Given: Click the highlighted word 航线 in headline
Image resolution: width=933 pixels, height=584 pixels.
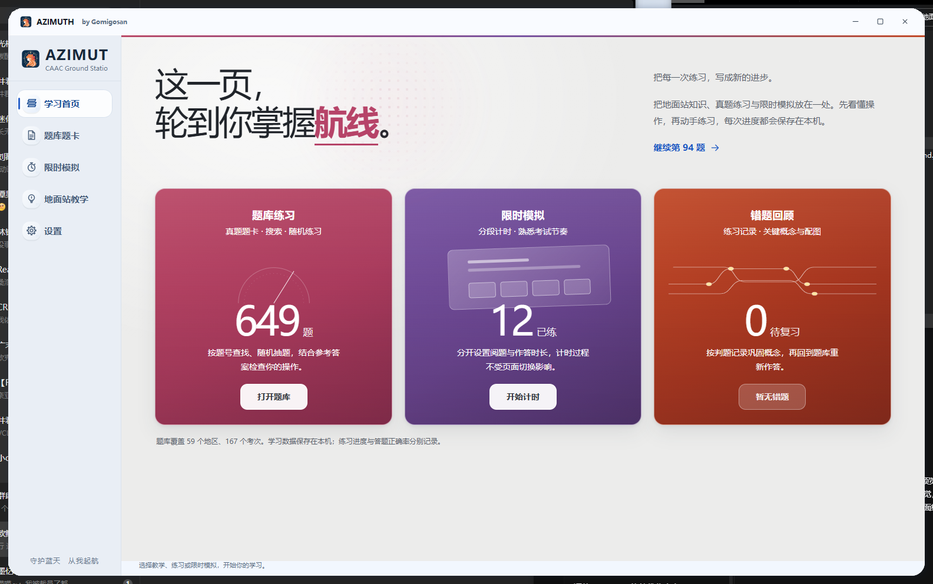Looking at the screenshot, I should 346,123.
